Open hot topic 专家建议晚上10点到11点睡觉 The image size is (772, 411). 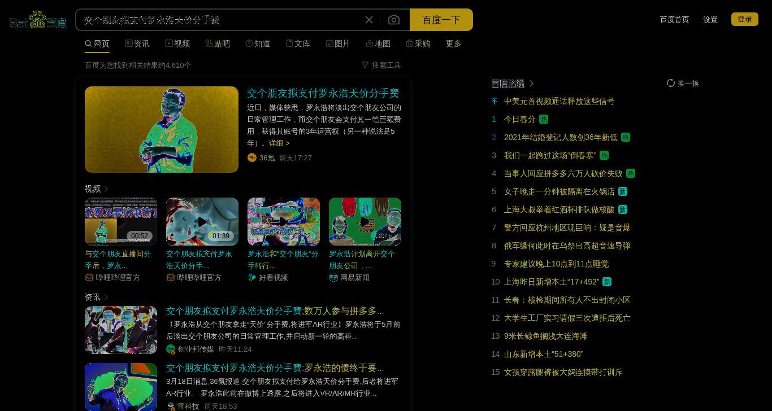tap(557, 264)
